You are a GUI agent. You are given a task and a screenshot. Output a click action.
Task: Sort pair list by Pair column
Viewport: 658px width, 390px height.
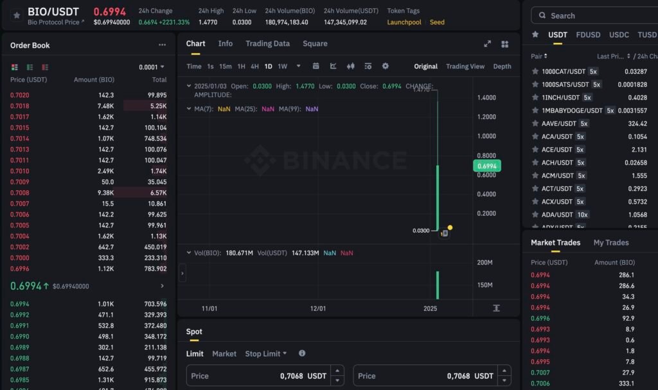click(539, 57)
